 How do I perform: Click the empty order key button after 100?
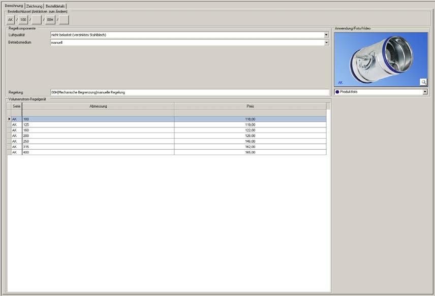(37, 20)
